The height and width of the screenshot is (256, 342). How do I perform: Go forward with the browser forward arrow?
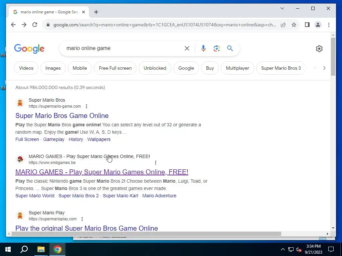pyautogui.click(x=24, y=25)
